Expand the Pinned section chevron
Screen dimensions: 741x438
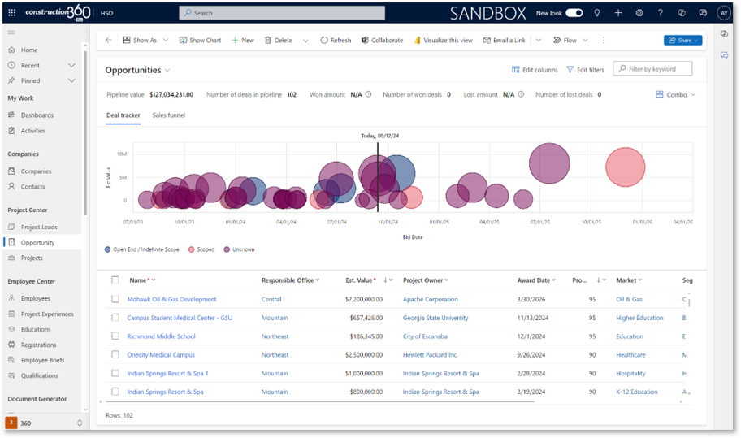pyautogui.click(x=71, y=80)
